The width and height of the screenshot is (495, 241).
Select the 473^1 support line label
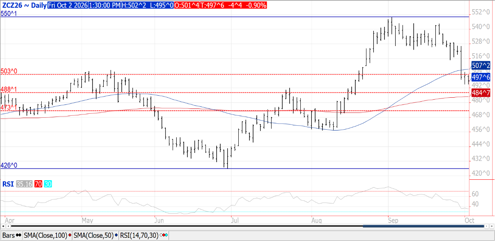pos(9,107)
